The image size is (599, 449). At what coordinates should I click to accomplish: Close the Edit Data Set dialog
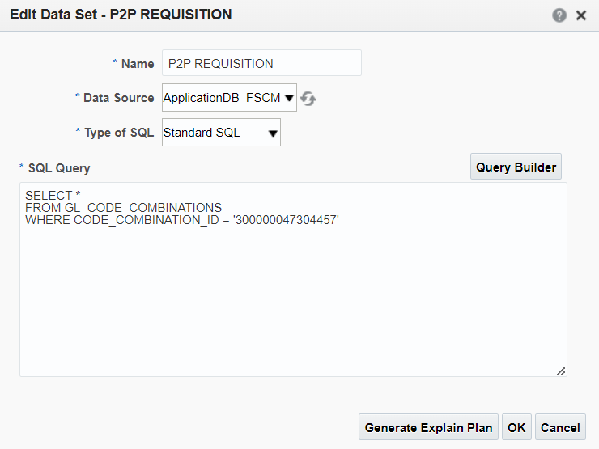point(581,15)
